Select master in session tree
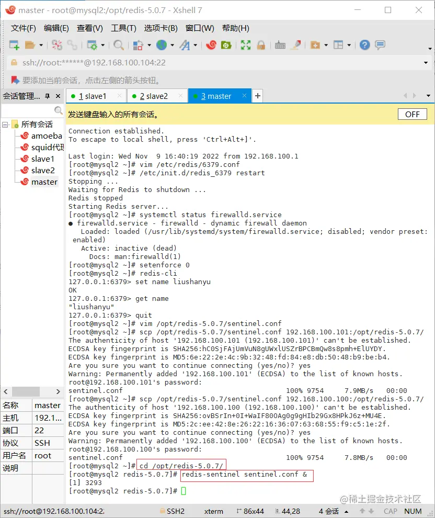 point(44,182)
